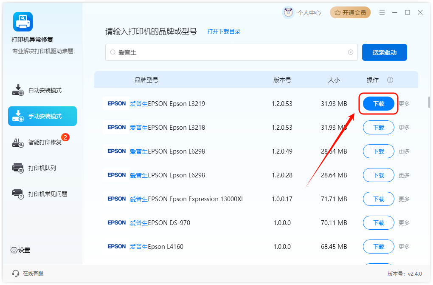Click the 1.0.0.17 version value

click(282, 199)
